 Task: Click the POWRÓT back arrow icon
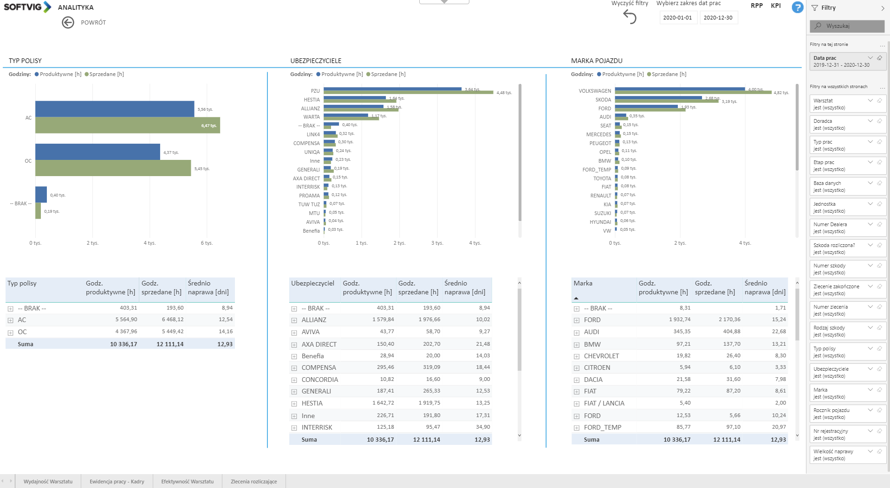click(68, 22)
